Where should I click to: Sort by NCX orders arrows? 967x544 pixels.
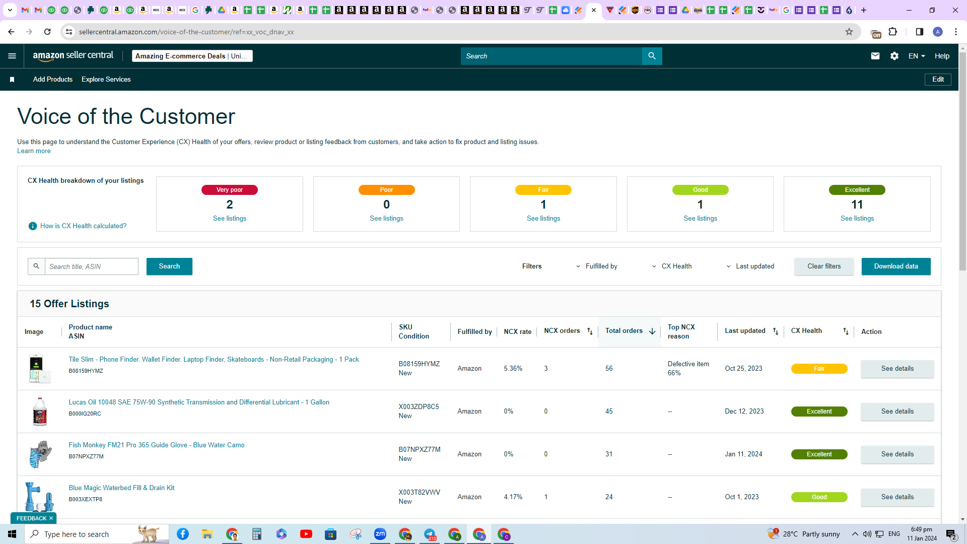pyautogui.click(x=590, y=331)
